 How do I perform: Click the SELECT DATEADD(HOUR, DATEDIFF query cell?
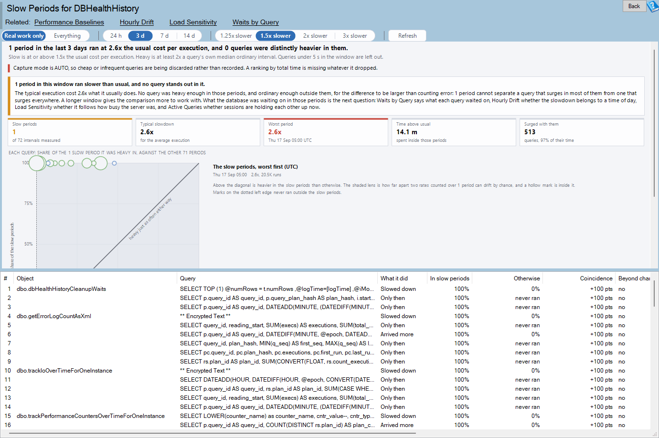pos(277,380)
